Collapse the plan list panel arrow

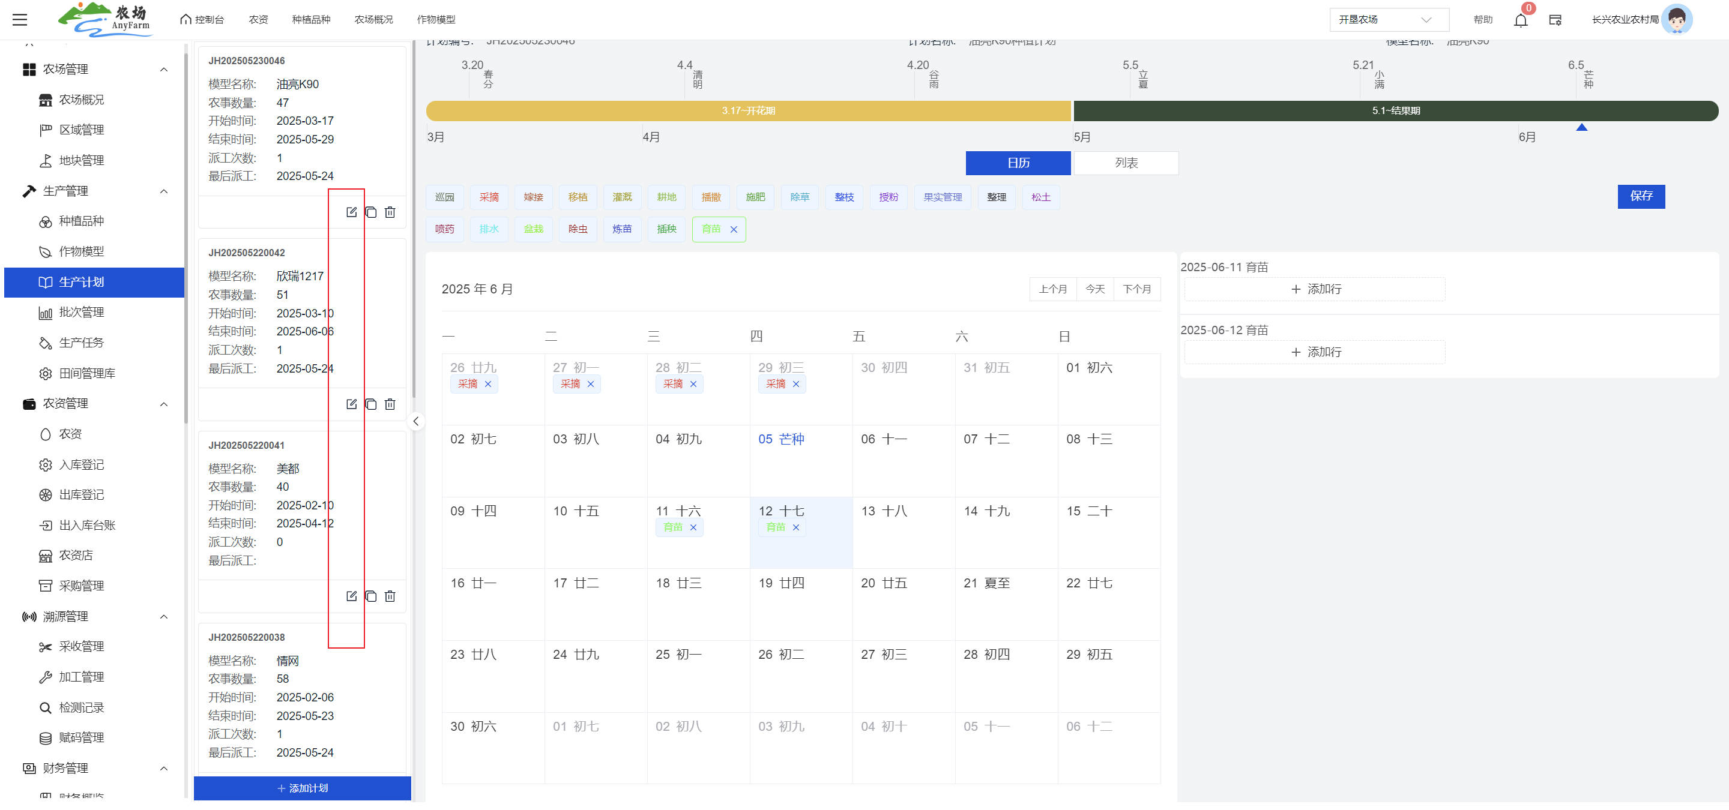(x=416, y=421)
